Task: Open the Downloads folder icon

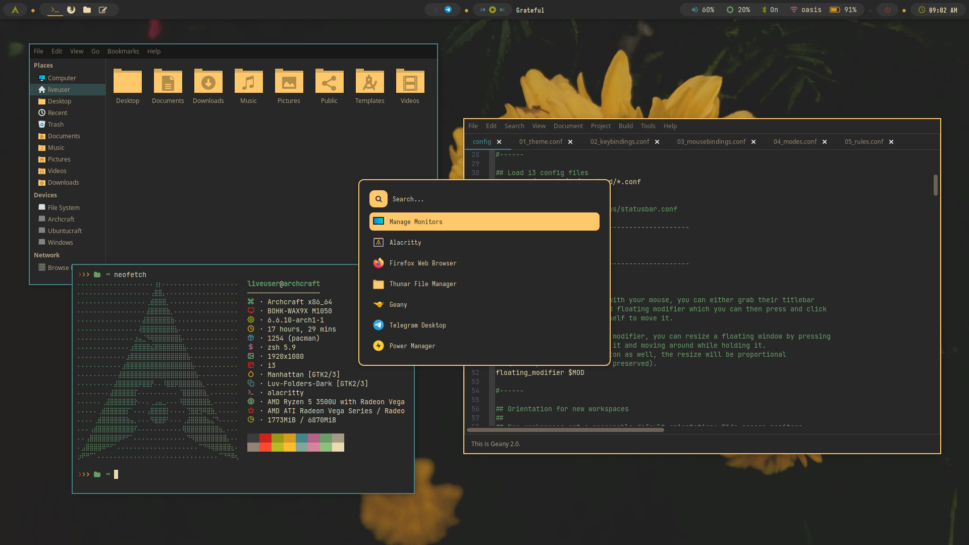Action: click(x=208, y=86)
